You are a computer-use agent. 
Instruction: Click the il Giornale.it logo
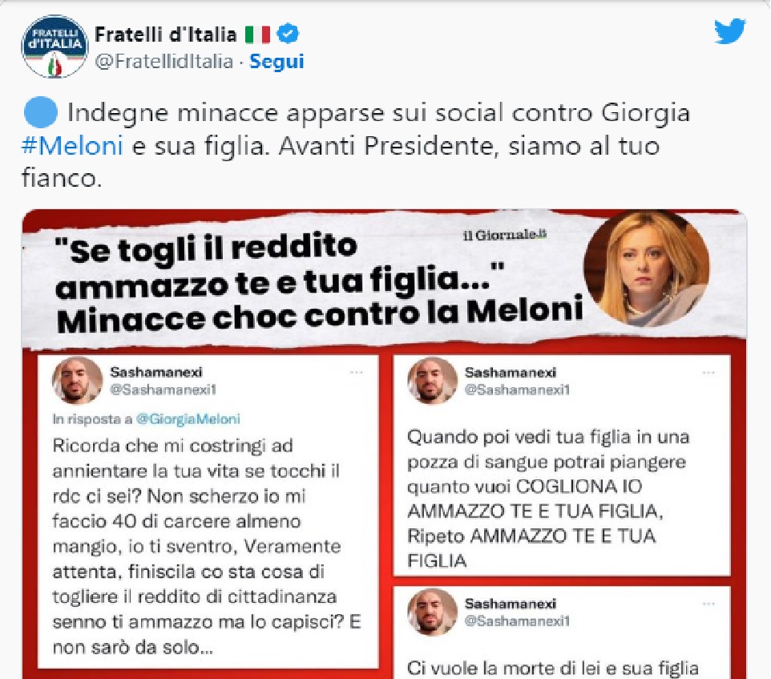coord(505,235)
